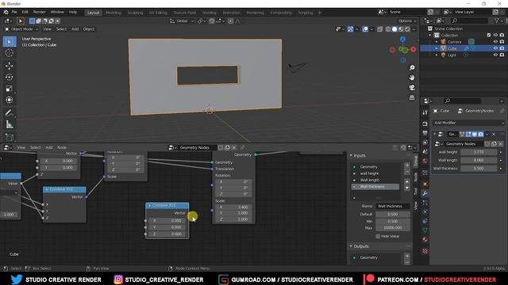This screenshot has width=508, height=285.
Task: Open the Object Data properties tab icon
Action: point(425,230)
